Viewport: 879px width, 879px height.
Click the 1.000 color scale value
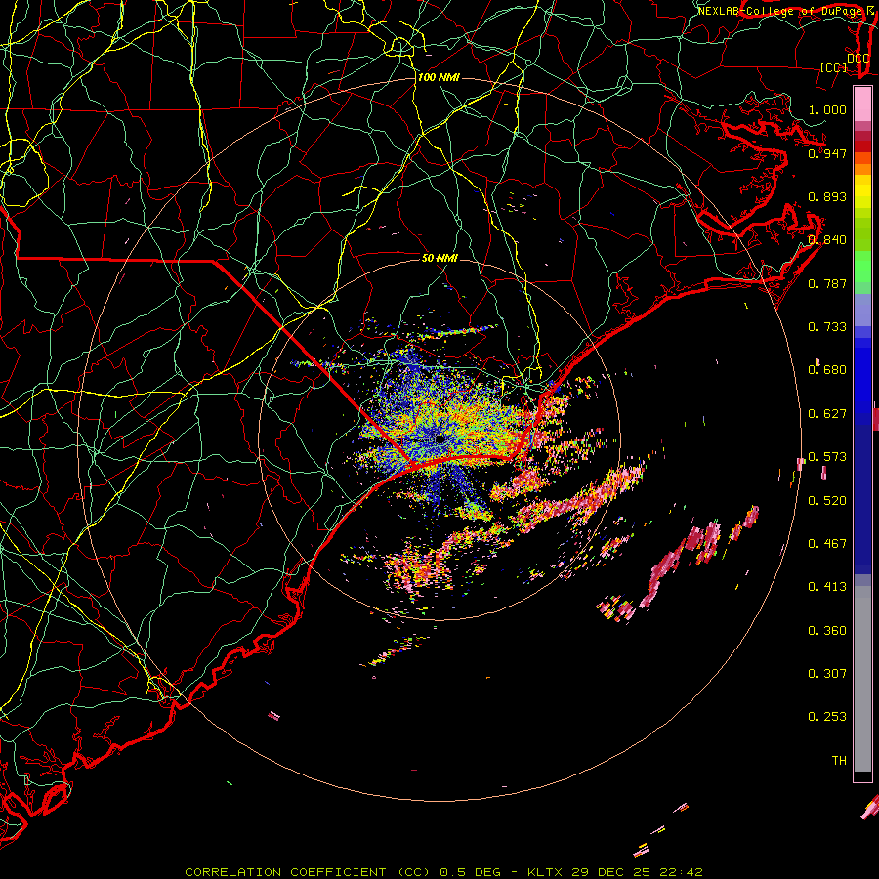(827, 109)
